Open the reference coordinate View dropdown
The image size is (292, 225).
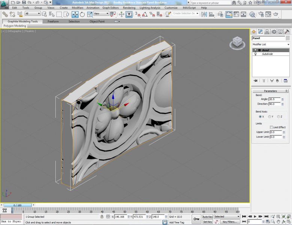point(101,13)
